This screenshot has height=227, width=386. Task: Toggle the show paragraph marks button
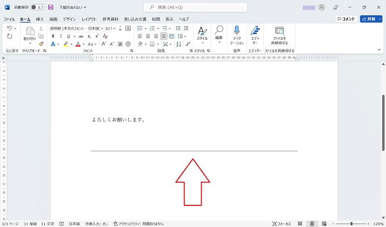point(187,44)
